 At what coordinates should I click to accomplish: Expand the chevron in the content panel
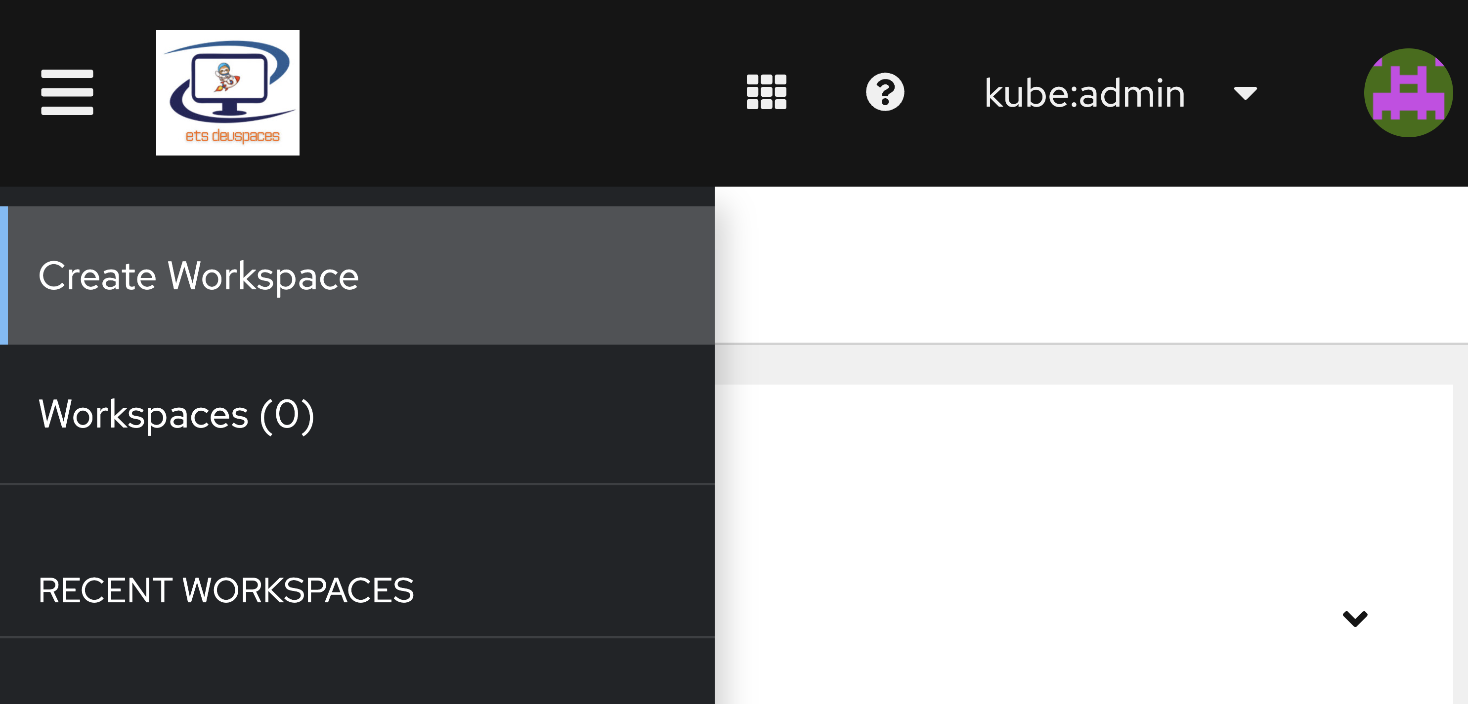point(1355,618)
